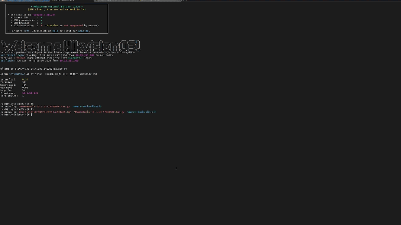Click the green checkmark beside SSH compression

pyautogui.click(x=42, y=20)
